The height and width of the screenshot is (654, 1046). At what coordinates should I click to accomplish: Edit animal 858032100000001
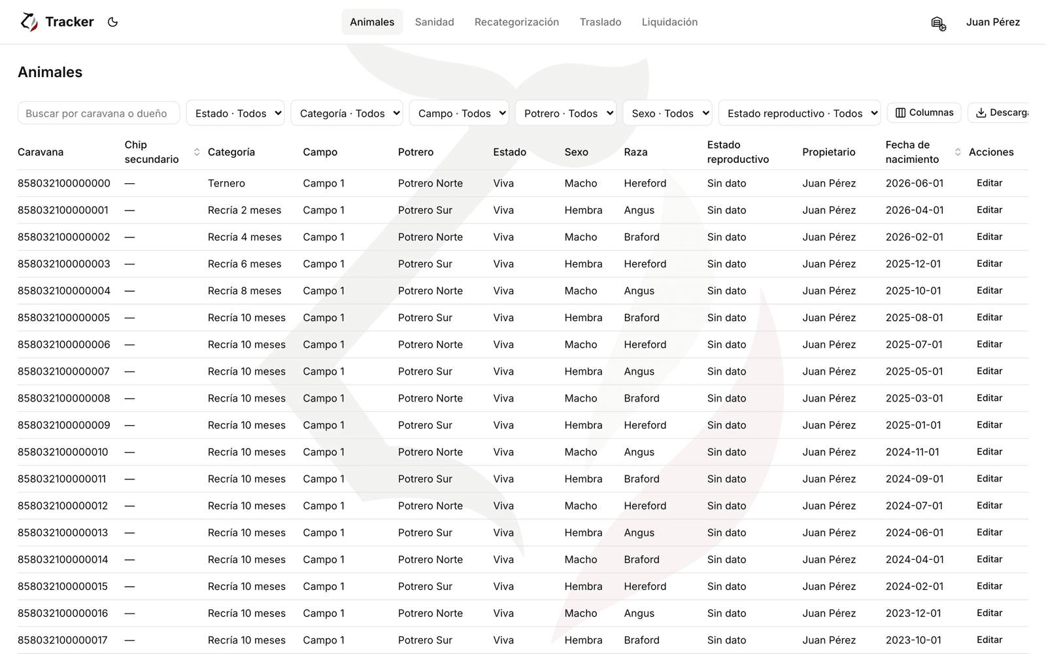click(x=989, y=210)
